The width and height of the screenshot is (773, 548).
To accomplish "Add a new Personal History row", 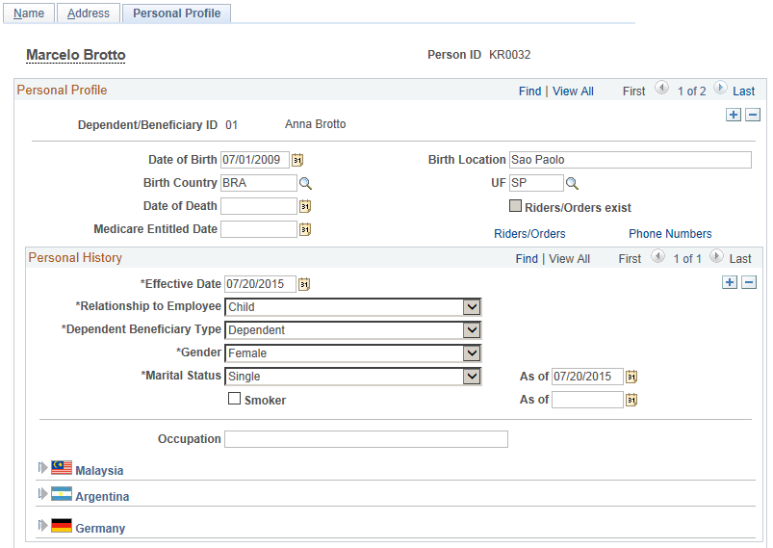I will (x=730, y=282).
